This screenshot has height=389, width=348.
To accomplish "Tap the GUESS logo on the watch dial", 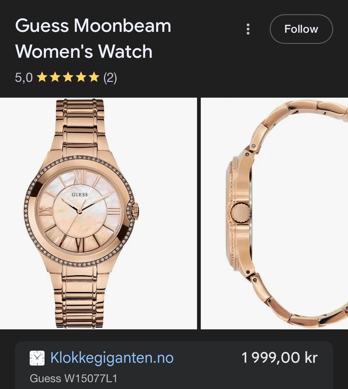I will pos(80,195).
